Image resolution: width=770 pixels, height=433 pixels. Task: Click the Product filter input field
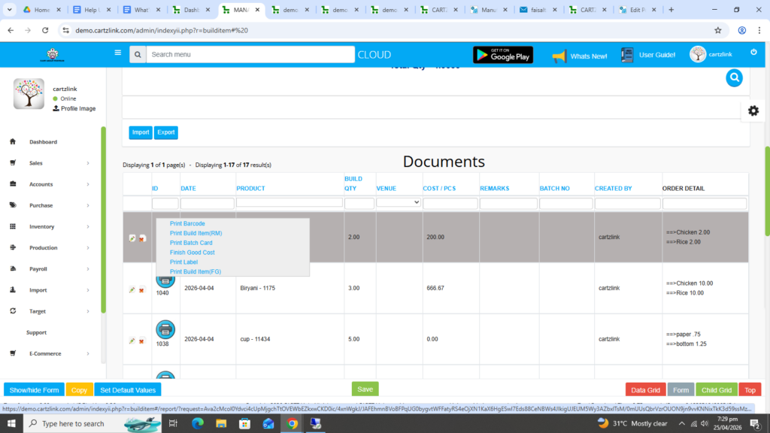pyautogui.click(x=290, y=202)
